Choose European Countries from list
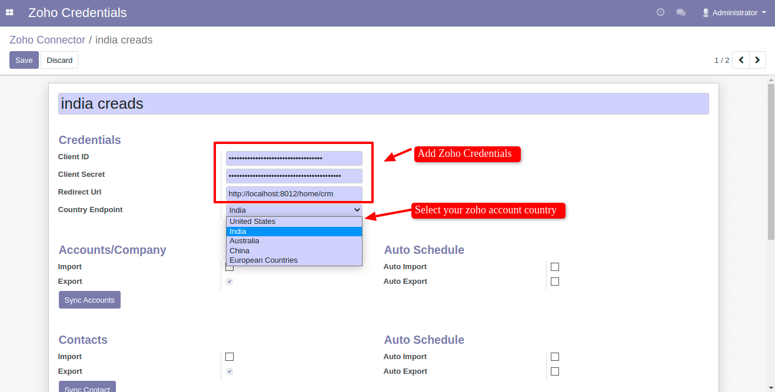Image resolution: width=775 pixels, height=392 pixels. (294, 260)
